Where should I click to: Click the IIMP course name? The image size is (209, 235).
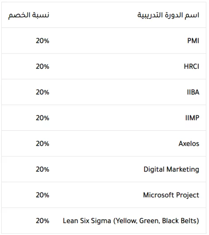[x=192, y=118]
